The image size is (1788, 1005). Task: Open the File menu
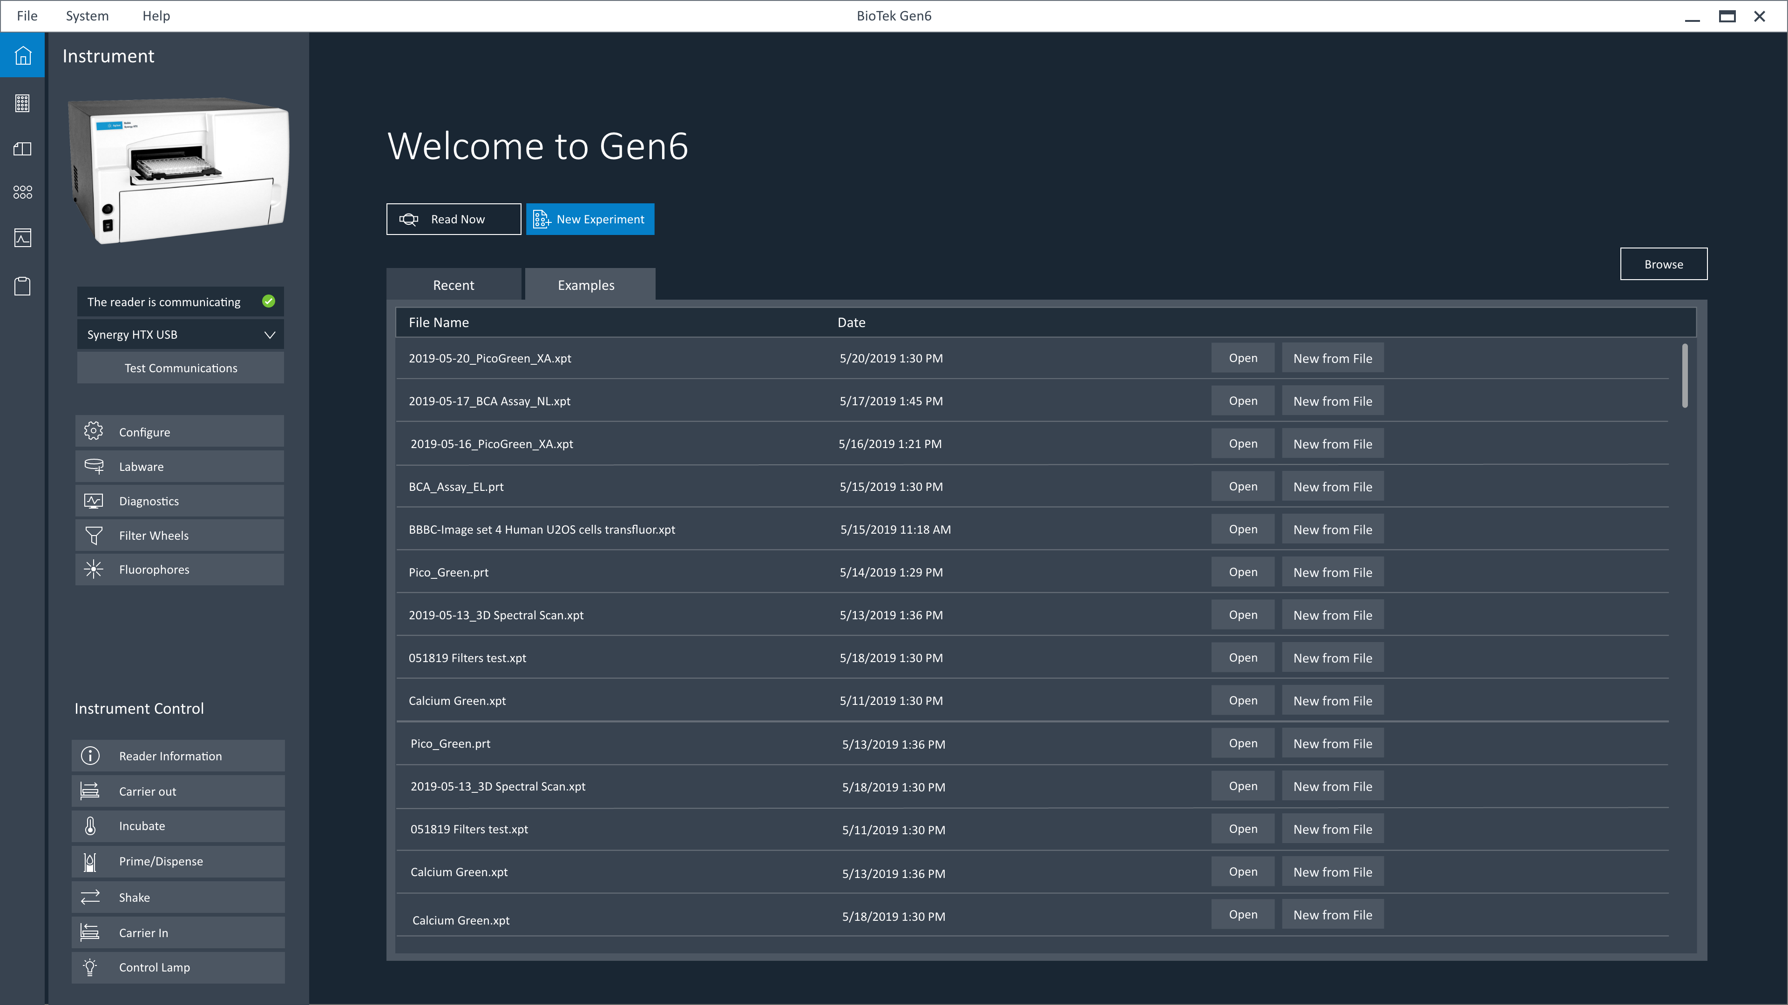click(x=27, y=15)
